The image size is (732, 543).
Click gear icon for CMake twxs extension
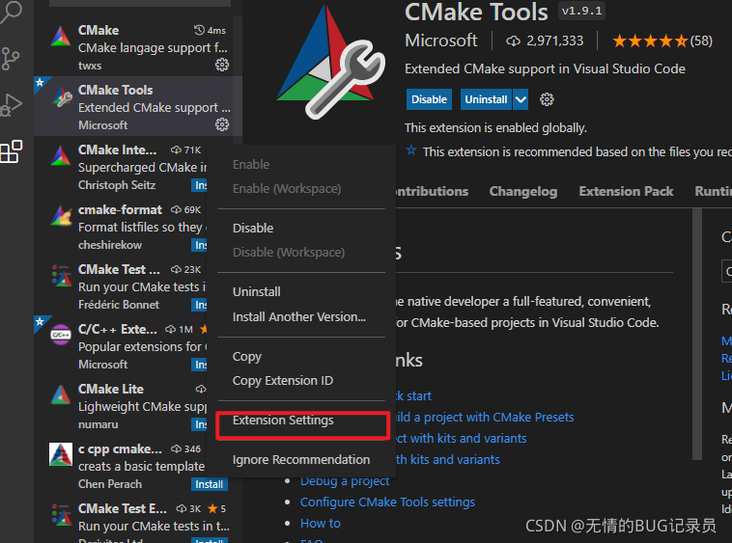pos(222,65)
